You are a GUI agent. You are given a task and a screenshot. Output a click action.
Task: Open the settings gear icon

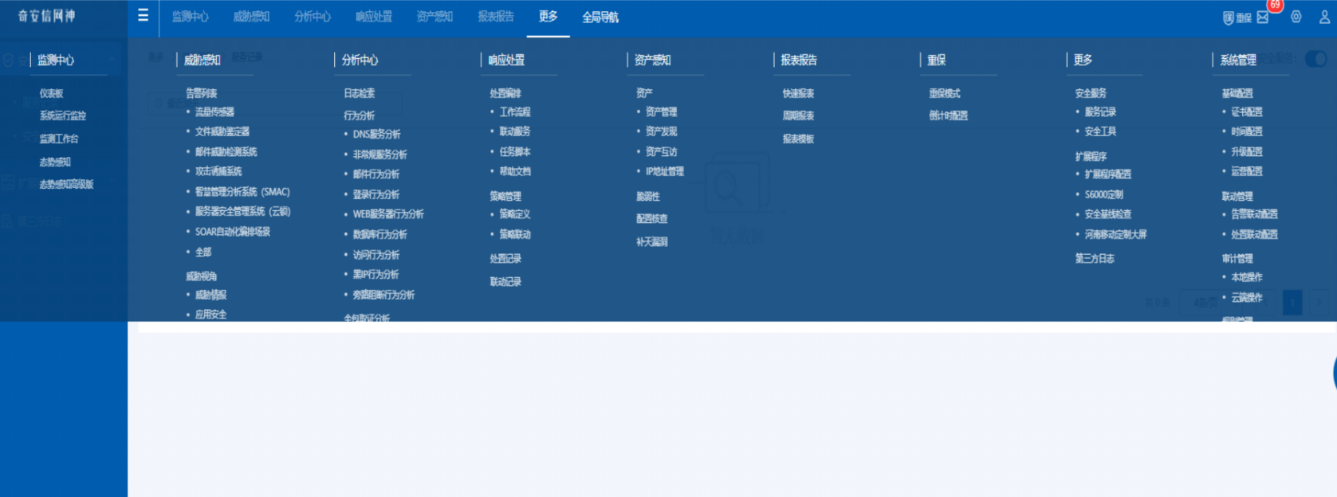pyautogui.click(x=1296, y=17)
